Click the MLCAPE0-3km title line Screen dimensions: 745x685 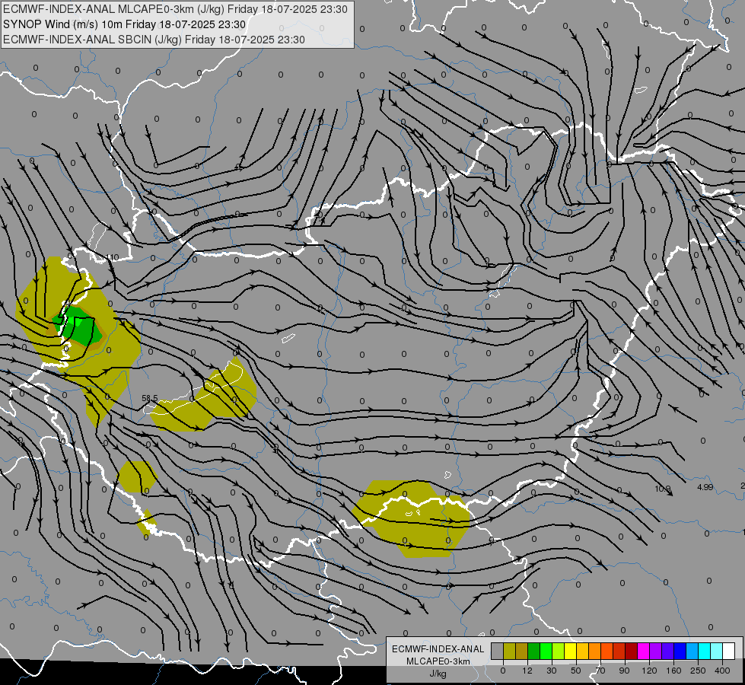(175, 9)
